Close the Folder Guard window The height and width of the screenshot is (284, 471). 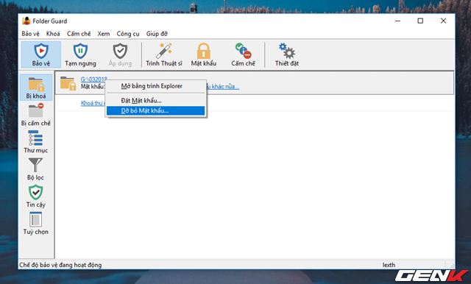point(443,21)
